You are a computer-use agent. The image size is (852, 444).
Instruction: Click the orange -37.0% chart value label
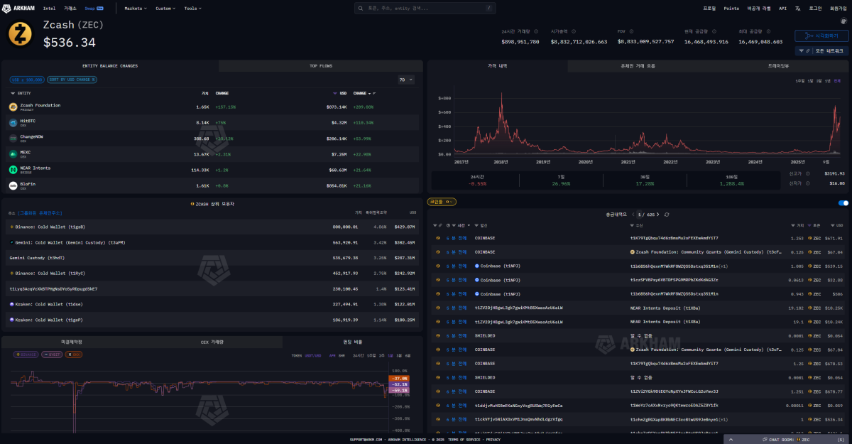pyautogui.click(x=398, y=379)
